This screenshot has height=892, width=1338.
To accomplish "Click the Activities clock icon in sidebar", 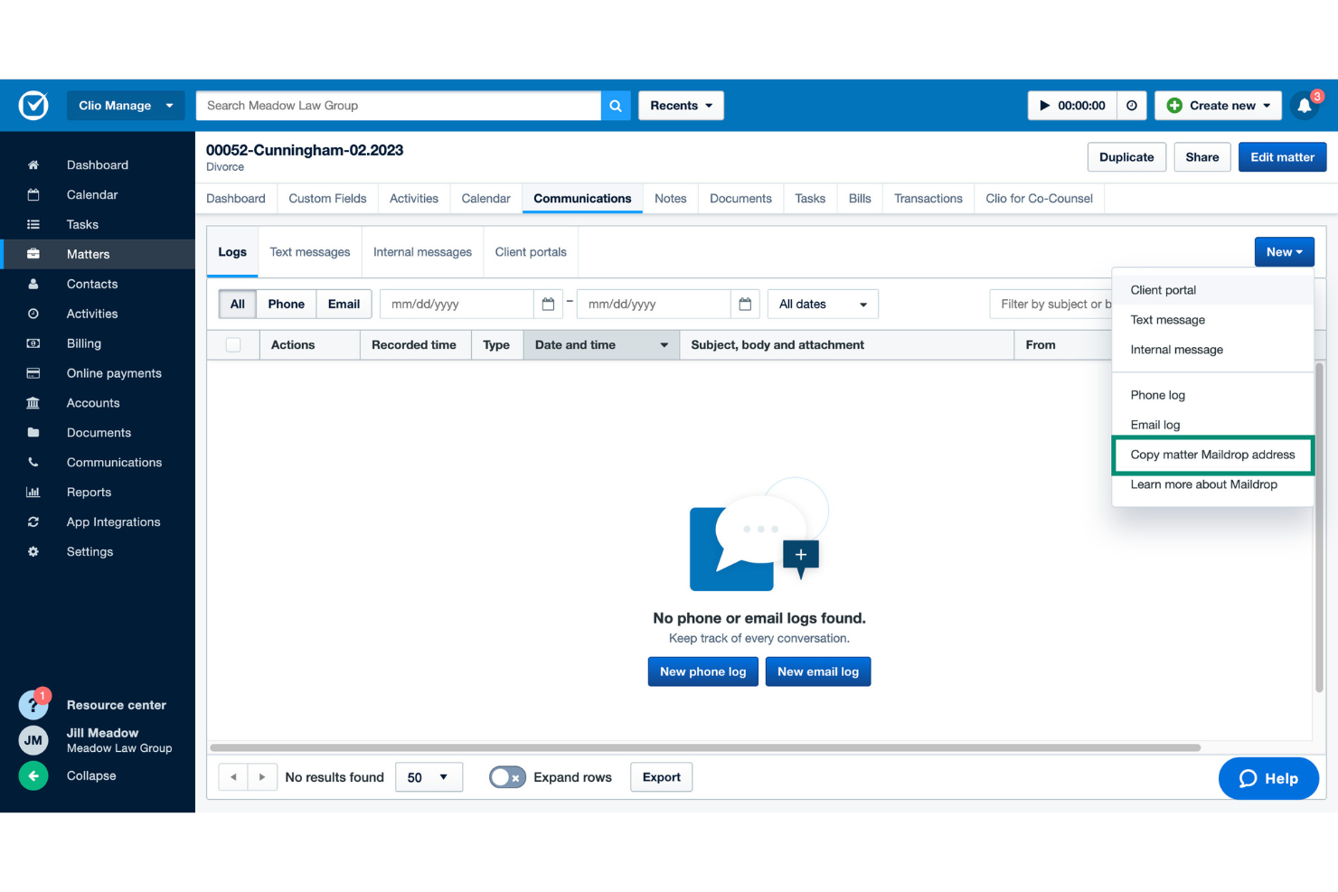I will click(33, 314).
